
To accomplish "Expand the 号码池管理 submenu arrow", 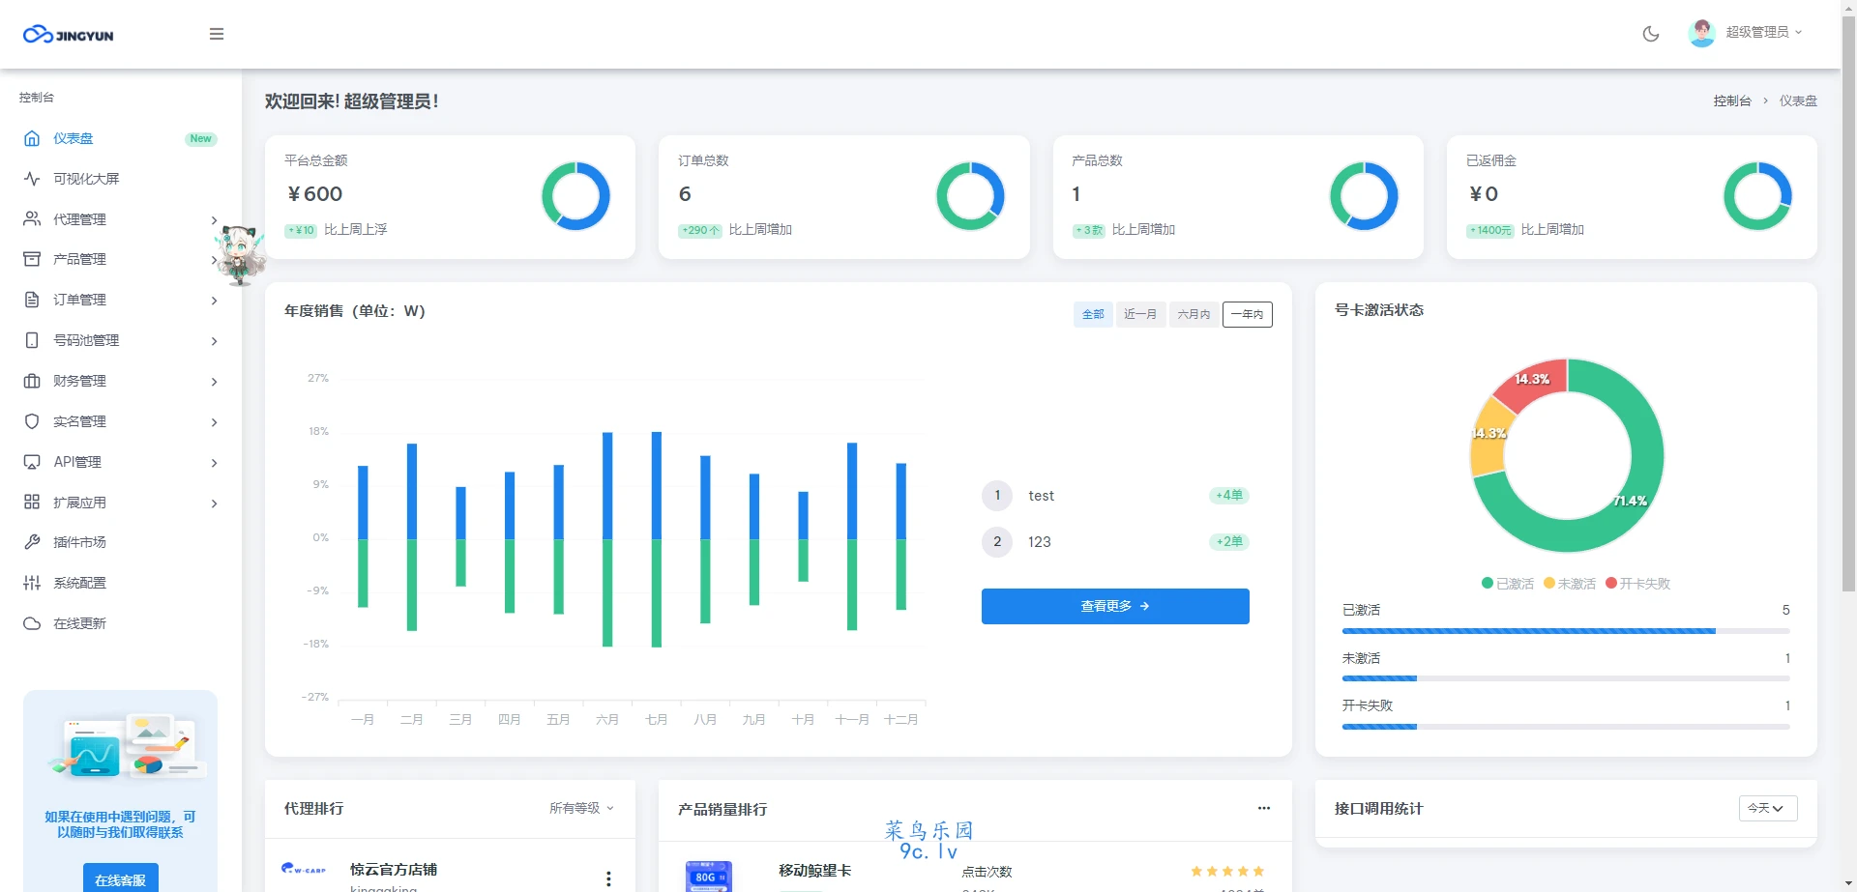I will pos(214,341).
